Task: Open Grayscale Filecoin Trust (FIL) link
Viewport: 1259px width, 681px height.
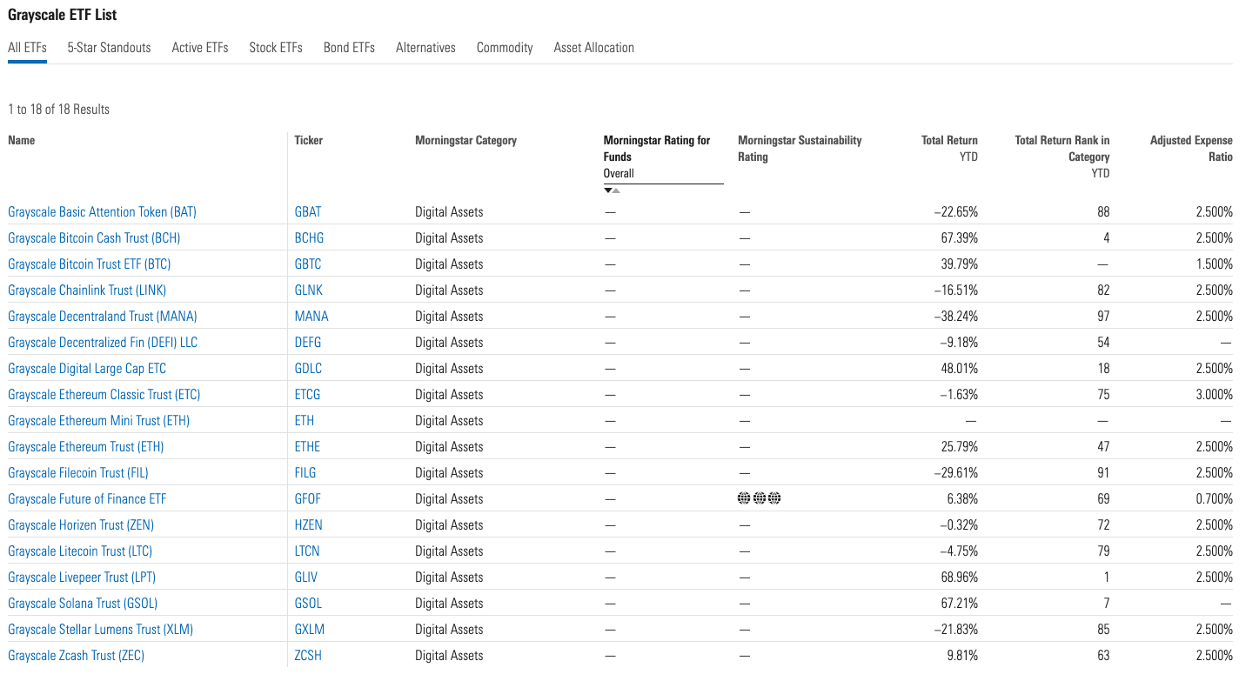Action: tap(78, 473)
